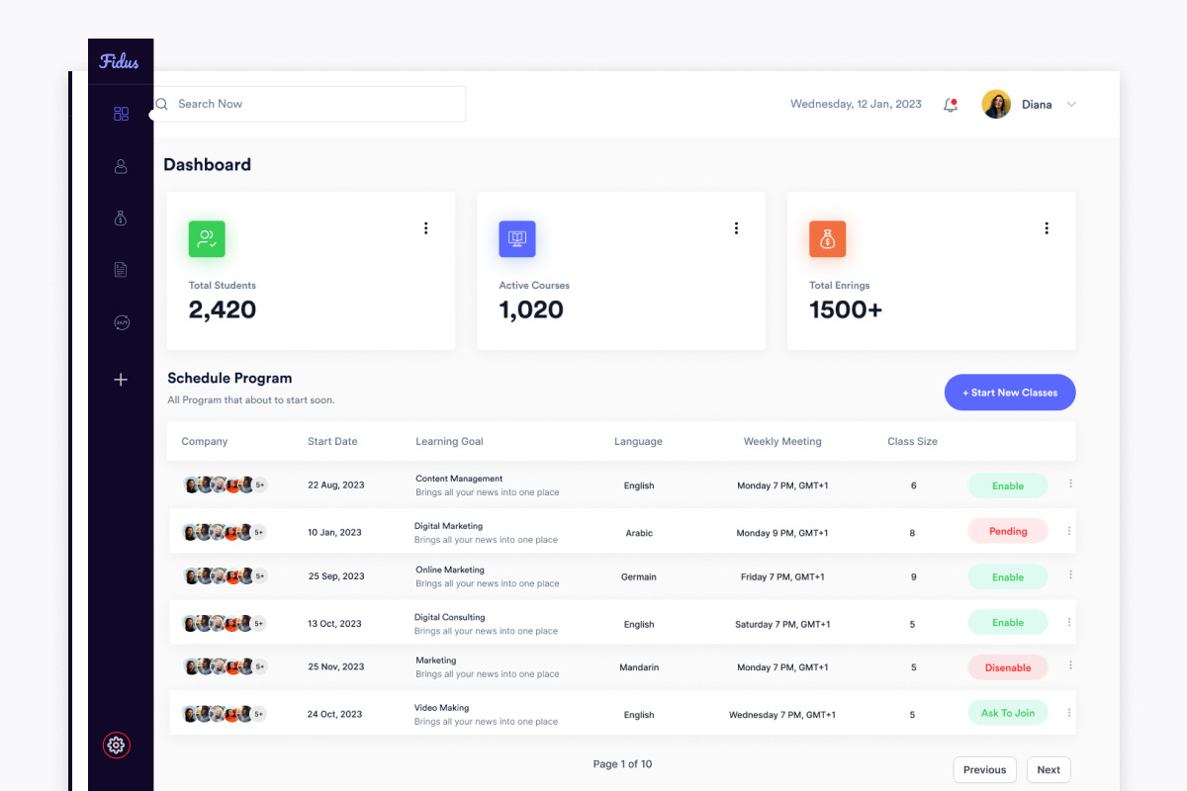The width and height of the screenshot is (1187, 791).
Task: Click the Arabic language cell
Action: point(639,533)
